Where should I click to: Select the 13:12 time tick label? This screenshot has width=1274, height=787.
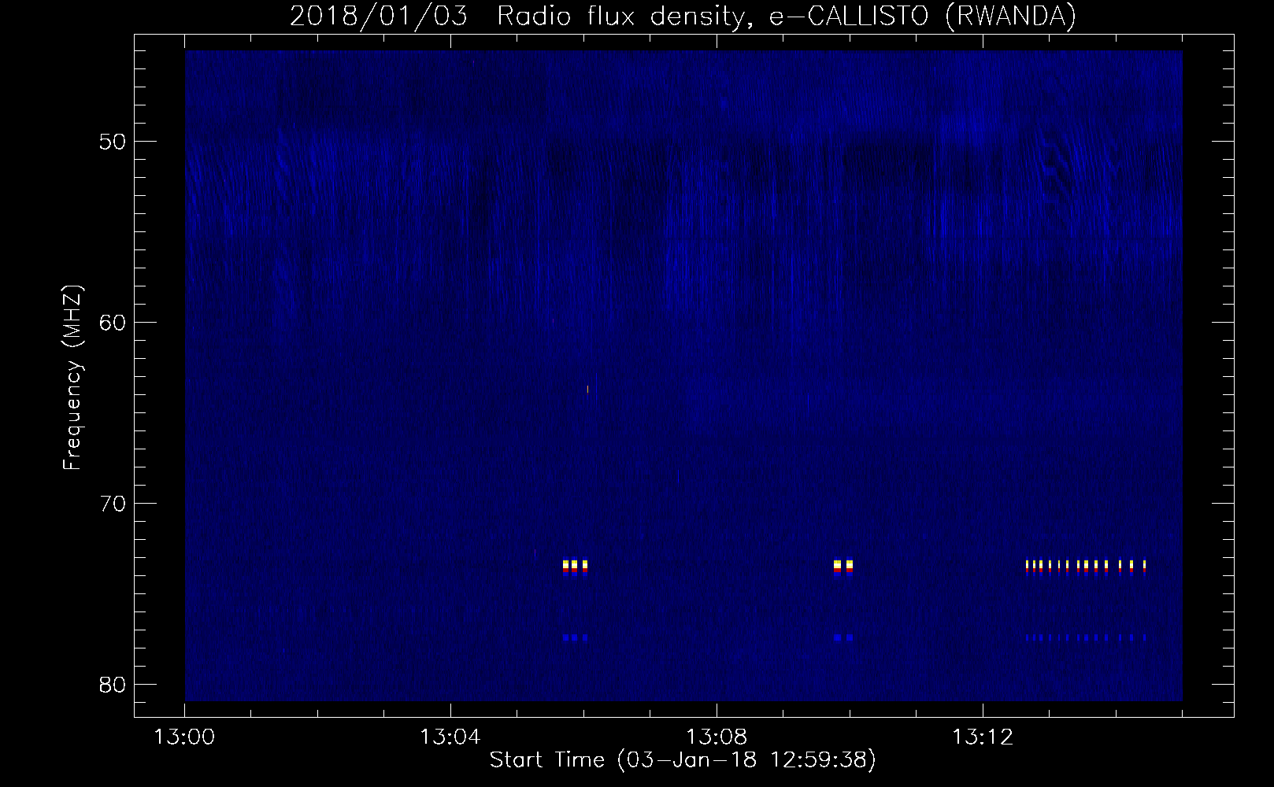tap(983, 737)
